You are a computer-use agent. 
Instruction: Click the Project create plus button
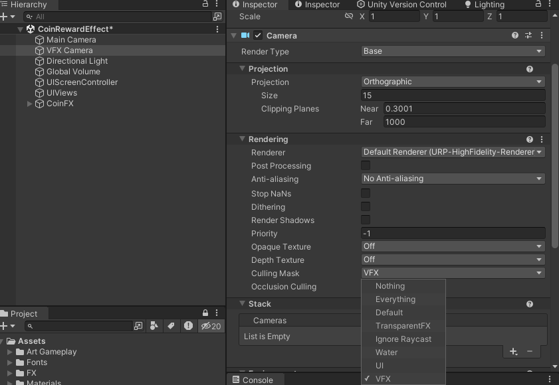pyautogui.click(x=4, y=326)
